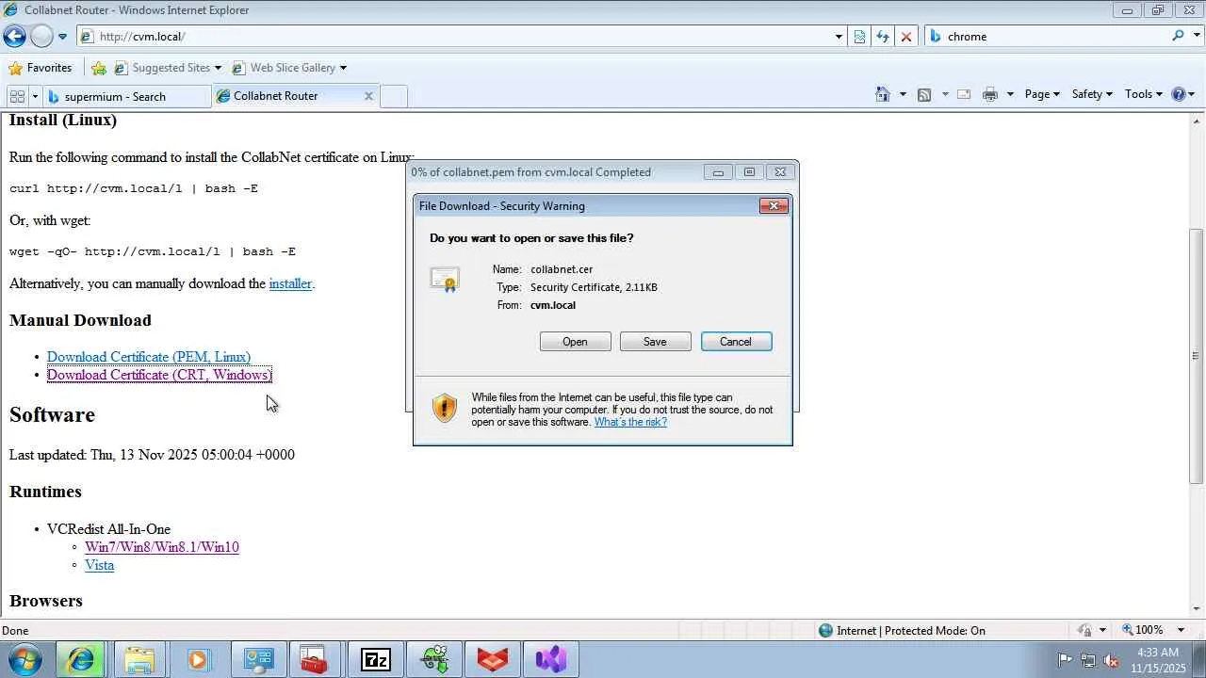Click the security certificate file icon
Viewport: 1206px width, 678px height.
(x=445, y=280)
